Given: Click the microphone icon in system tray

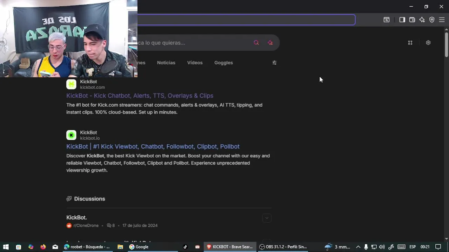Looking at the screenshot, I should click(x=366, y=247).
